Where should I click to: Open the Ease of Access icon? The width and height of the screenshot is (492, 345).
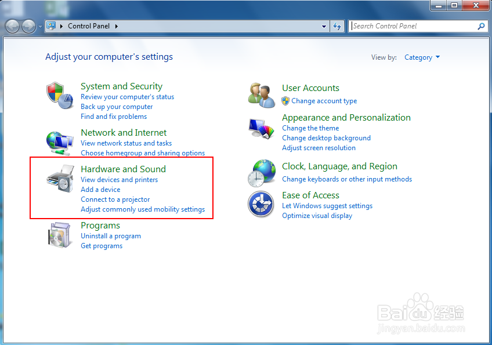(261, 205)
